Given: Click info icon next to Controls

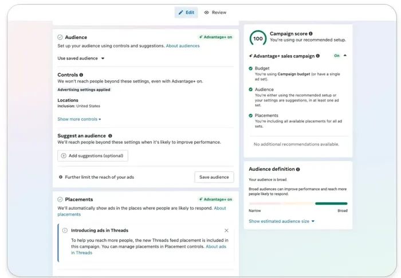Looking at the screenshot, I should [x=81, y=75].
